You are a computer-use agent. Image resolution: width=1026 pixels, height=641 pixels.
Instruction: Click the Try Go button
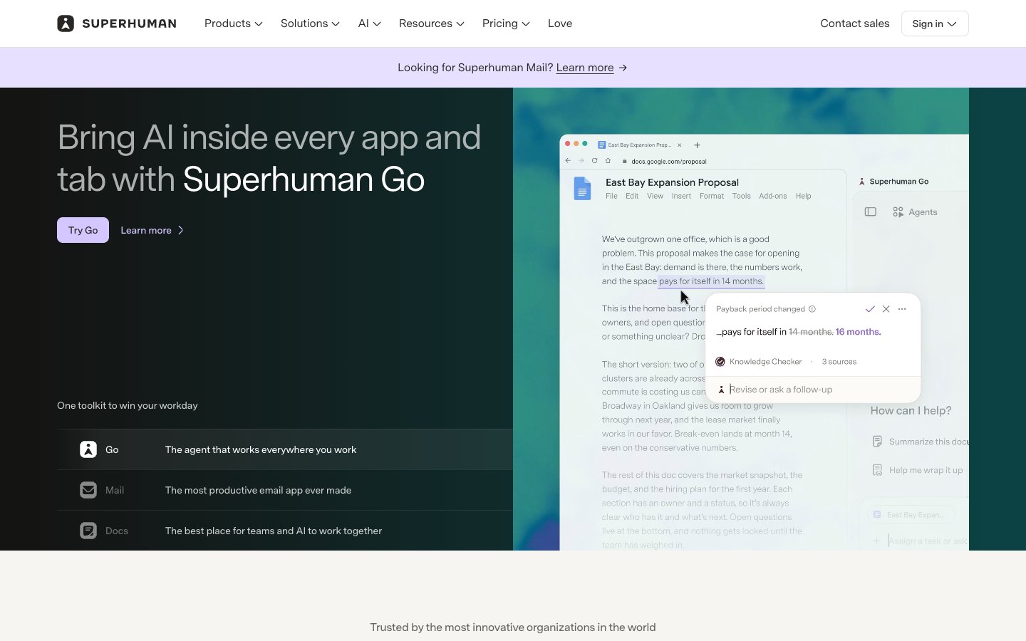click(x=83, y=230)
